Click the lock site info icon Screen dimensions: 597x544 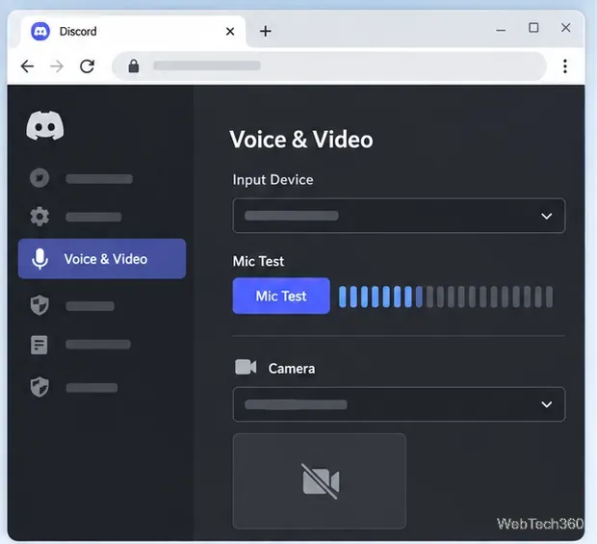pos(134,65)
